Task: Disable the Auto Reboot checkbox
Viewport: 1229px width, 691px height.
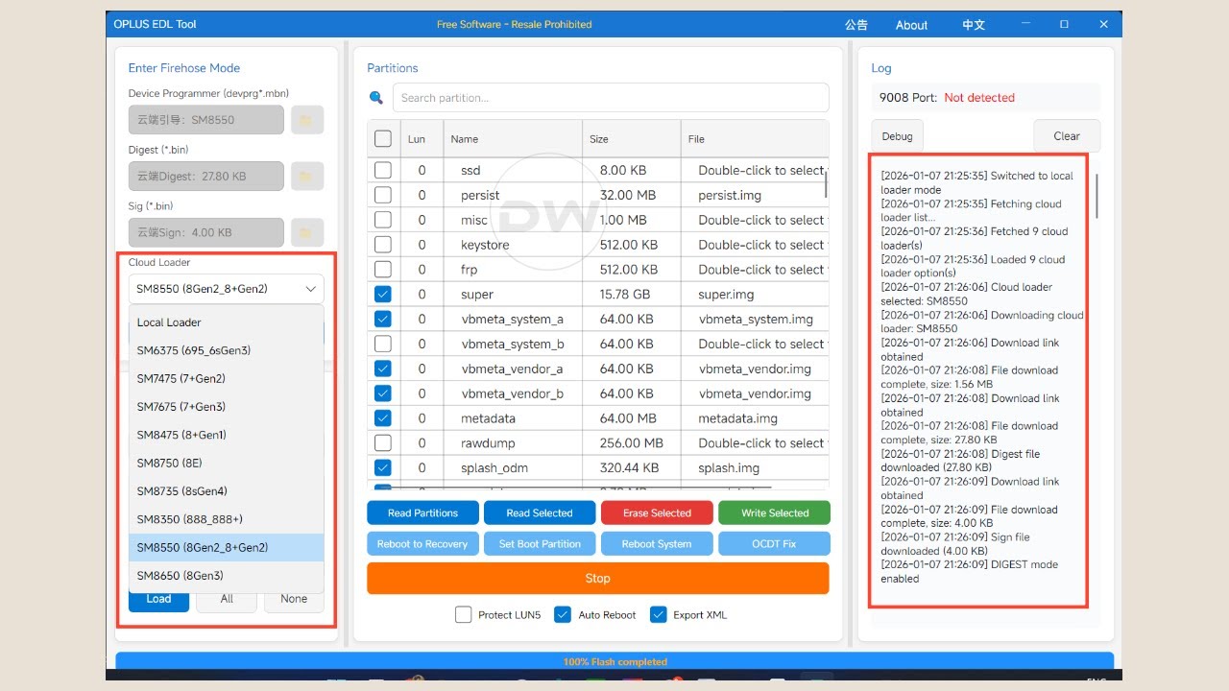Action: pos(563,615)
